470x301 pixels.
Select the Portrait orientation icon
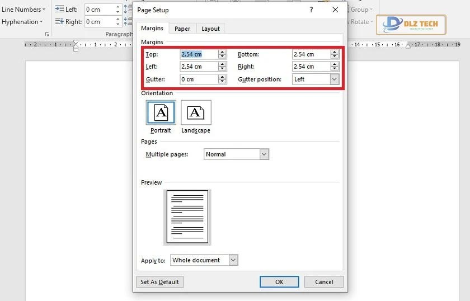coord(161,113)
